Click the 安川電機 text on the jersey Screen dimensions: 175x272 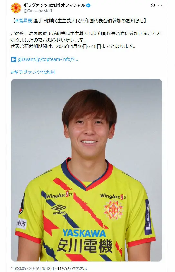click(85, 246)
